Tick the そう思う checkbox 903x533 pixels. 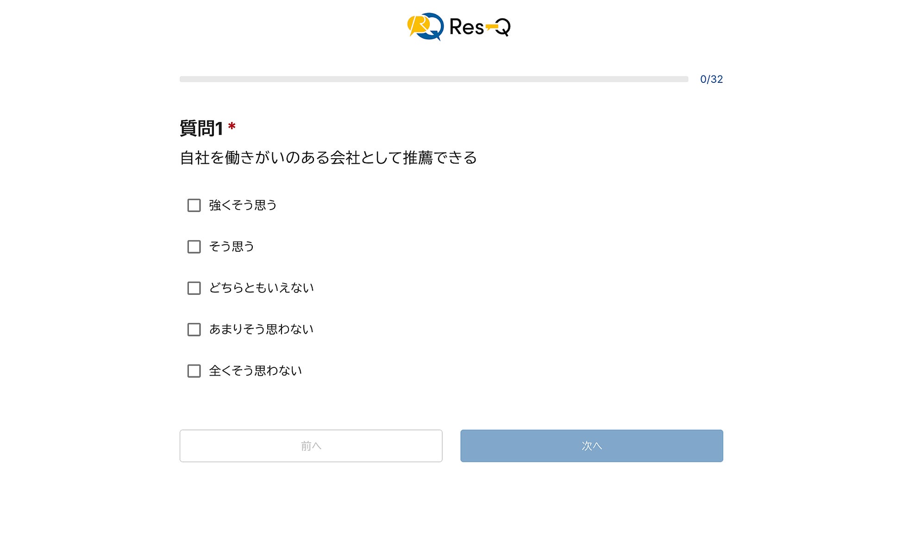tap(194, 247)
